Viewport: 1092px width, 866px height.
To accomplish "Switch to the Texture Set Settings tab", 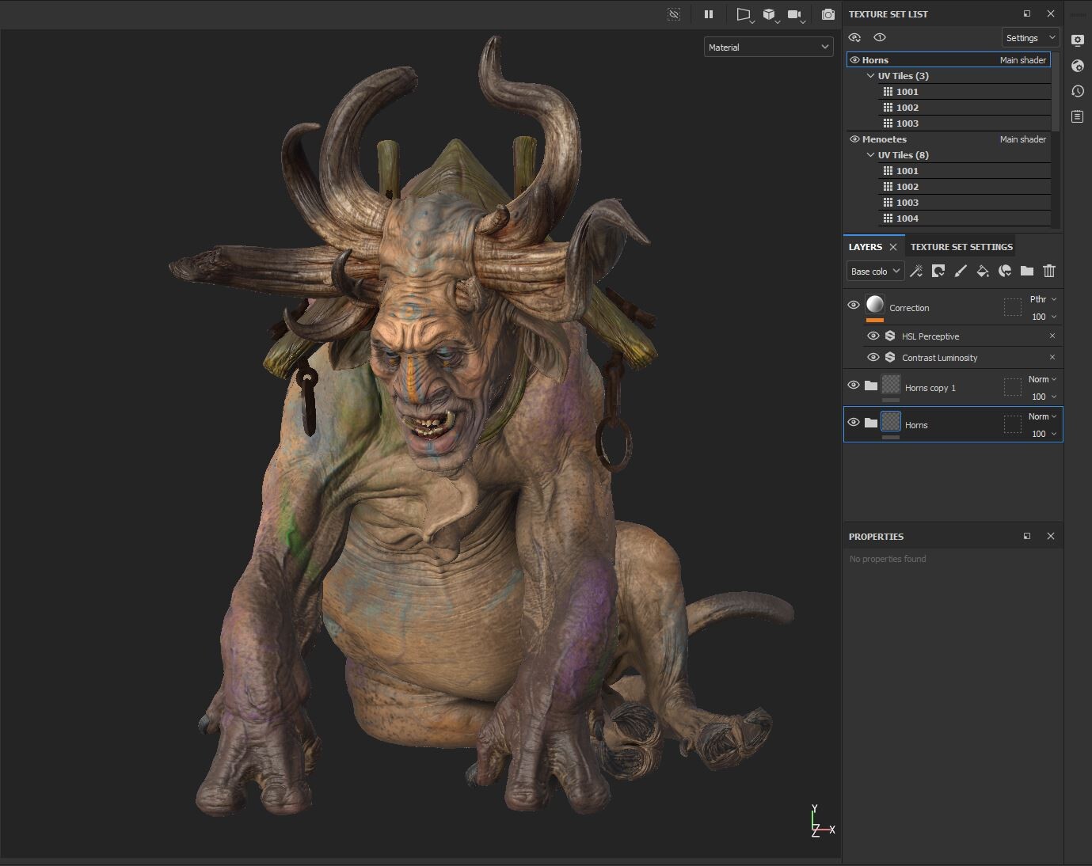I will coord(961,247).
